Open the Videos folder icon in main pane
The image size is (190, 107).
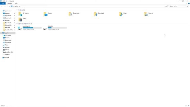20,20
